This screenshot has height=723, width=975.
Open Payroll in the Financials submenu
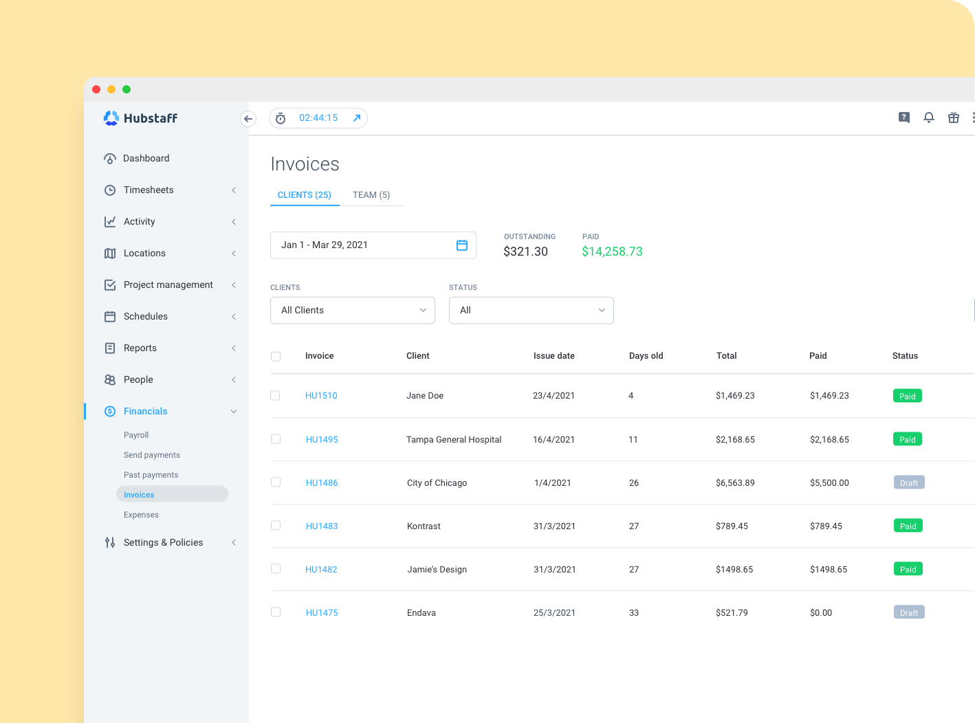(136, 435)
